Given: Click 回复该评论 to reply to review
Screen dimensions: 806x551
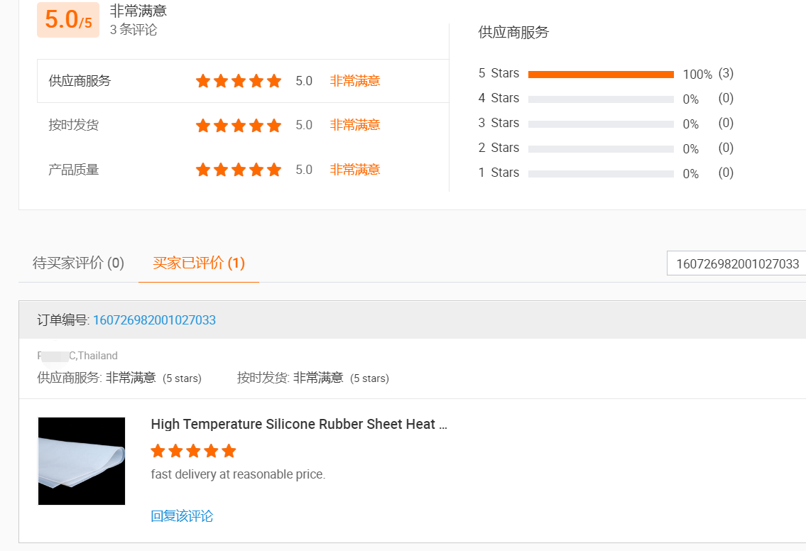Looking at the screenshot, I should 182,516.
